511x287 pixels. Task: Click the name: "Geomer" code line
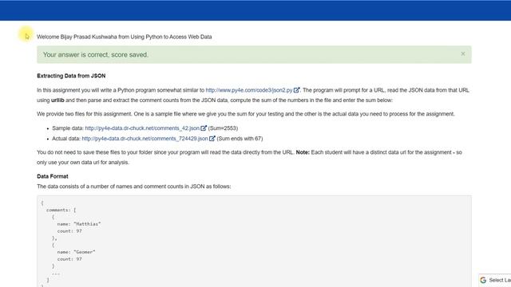point(76,252)
